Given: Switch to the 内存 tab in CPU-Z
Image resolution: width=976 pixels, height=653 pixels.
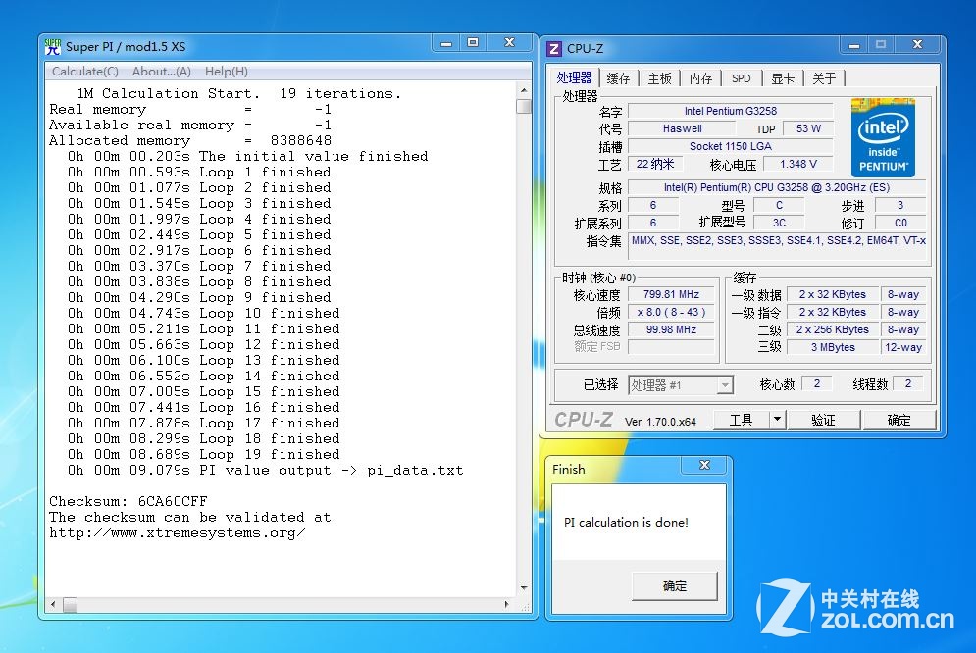Looking at the screenshot, I should [701, 78].
